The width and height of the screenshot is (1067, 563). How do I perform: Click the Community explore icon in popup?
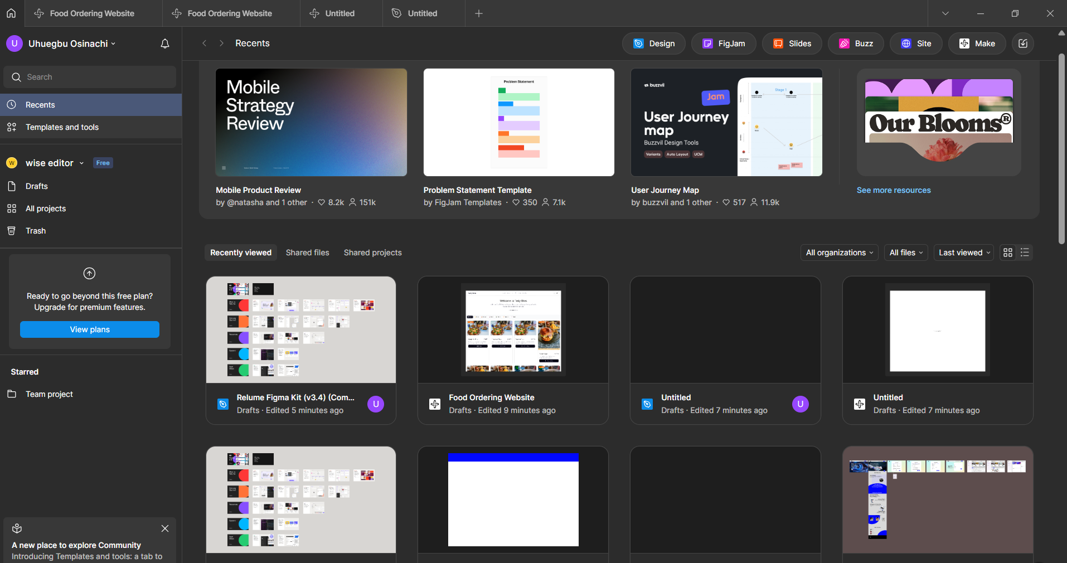17,528
